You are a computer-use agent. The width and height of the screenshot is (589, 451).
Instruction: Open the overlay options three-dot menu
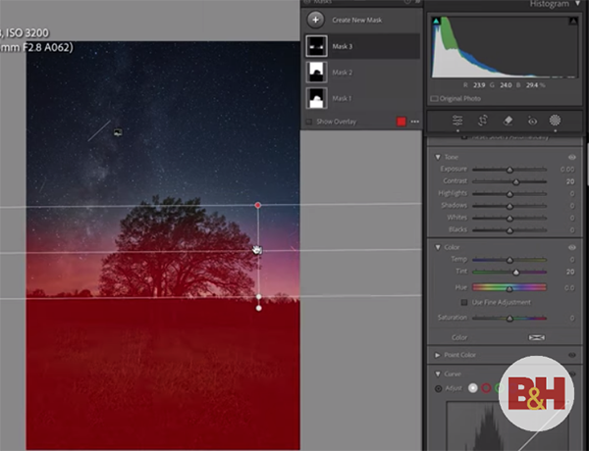coord(415,122)
